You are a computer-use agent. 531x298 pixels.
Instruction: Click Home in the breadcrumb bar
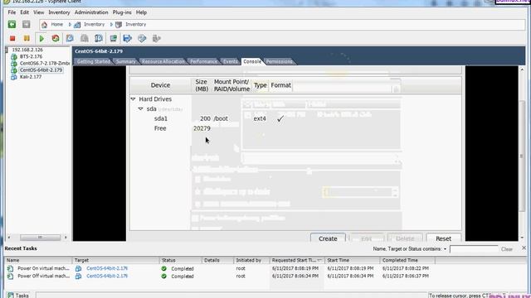[x=57, y=24]
